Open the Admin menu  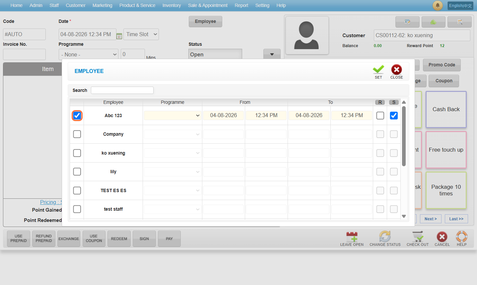(36, 5)
